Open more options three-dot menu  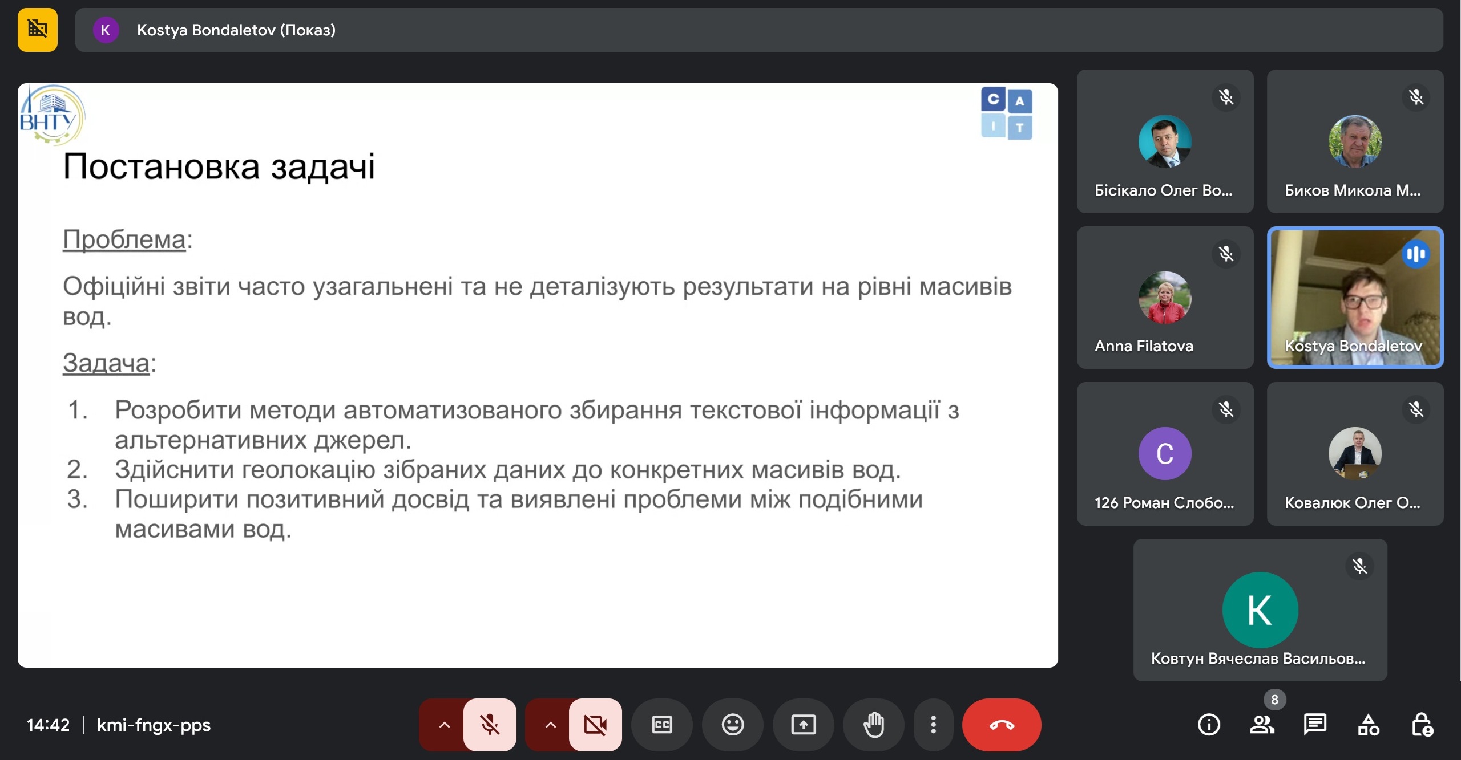(x=934, y=725)
